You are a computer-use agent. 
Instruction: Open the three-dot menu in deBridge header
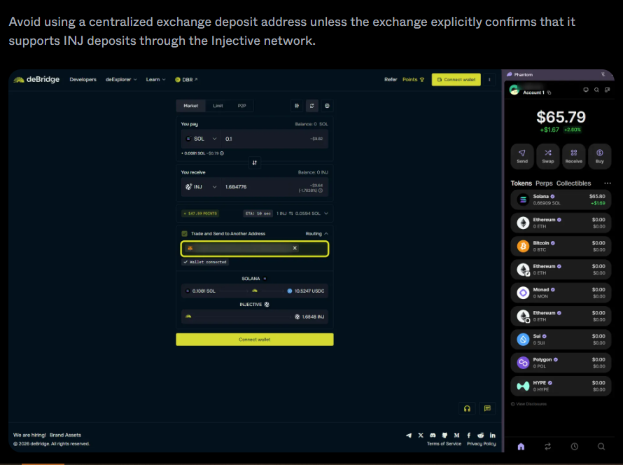[x=489, y=80]
